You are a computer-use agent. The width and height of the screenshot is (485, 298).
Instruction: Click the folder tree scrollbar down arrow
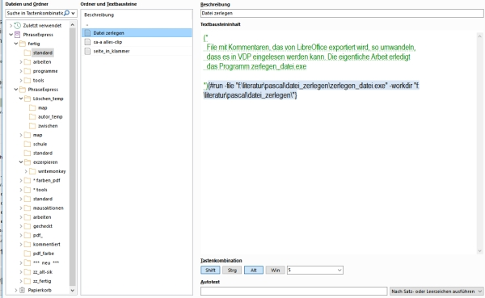coord(73,290)
